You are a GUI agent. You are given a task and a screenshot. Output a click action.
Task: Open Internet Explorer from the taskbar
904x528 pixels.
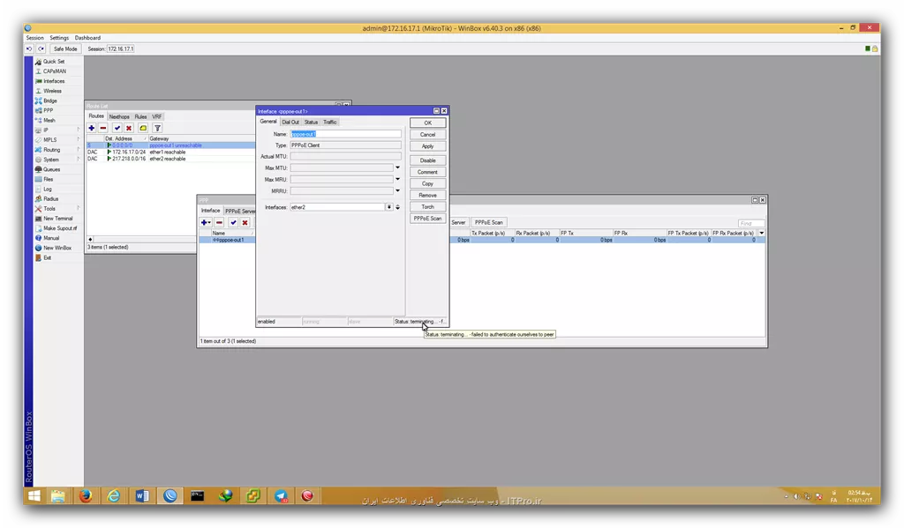click(114, 495)
